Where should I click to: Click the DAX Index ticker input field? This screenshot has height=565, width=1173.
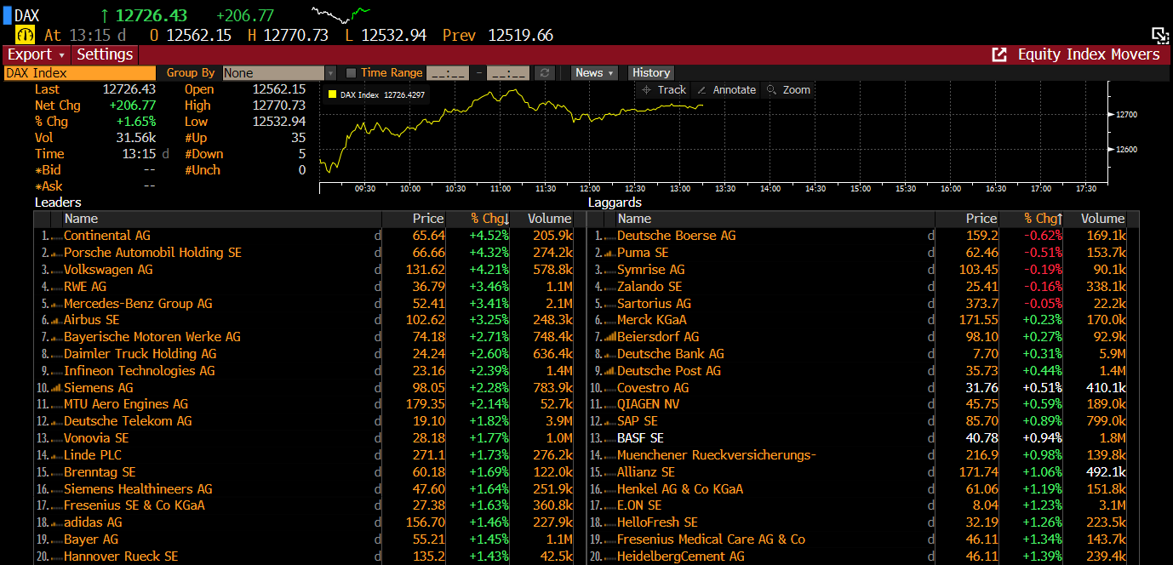(79, 73)
